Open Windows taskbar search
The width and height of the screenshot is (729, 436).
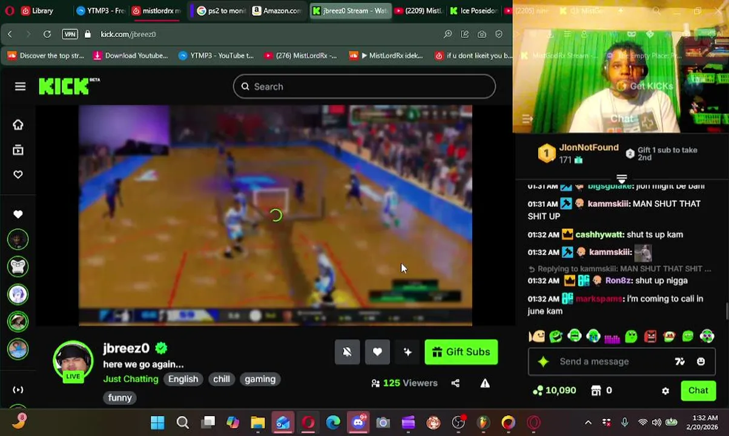click(182, 423)
